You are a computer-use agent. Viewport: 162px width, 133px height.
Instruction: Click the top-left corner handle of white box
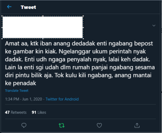click(2, 16)
